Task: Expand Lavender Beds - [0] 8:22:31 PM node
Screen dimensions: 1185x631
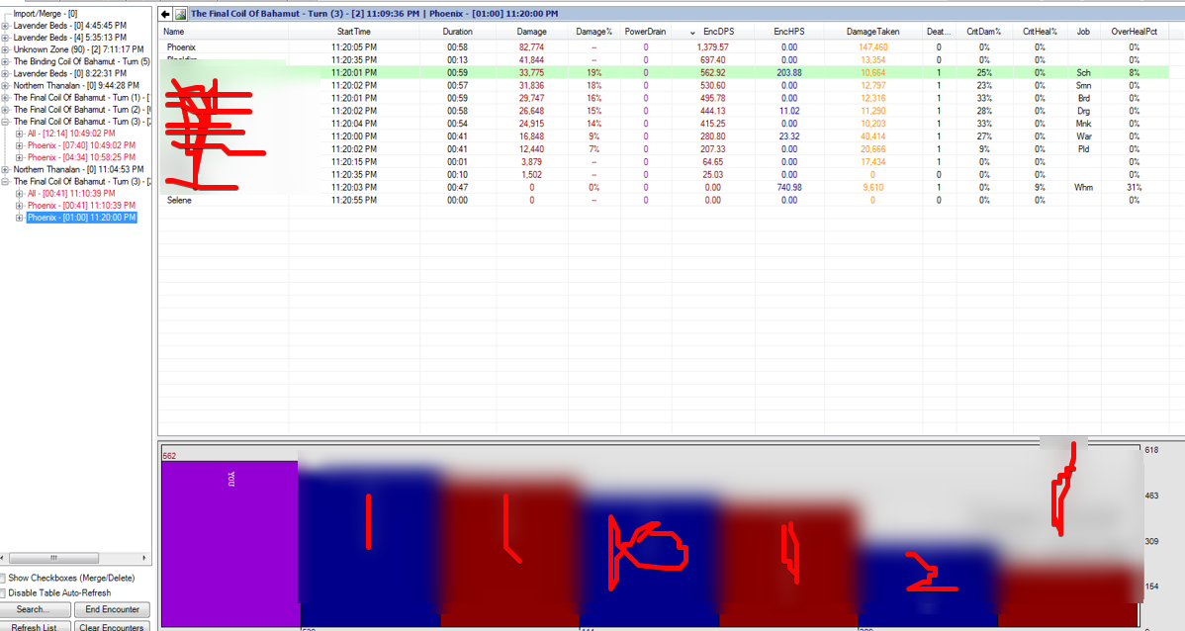Action: 5,74
